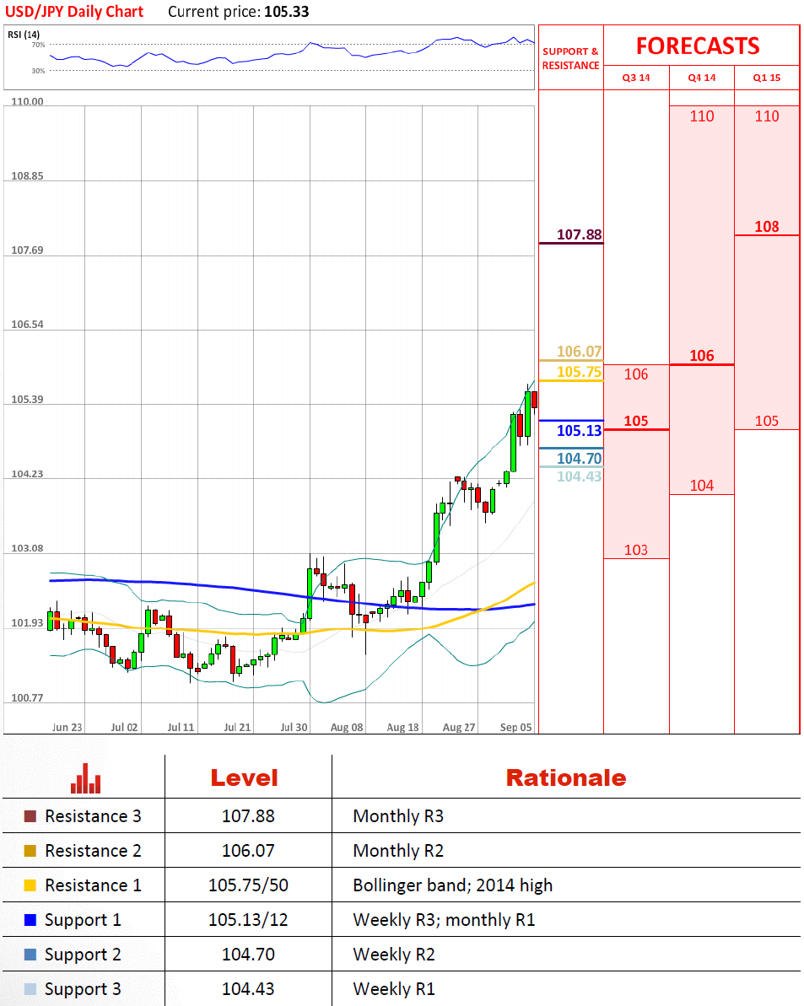Click the 30% RSI threshold label

tap(39, 71)
